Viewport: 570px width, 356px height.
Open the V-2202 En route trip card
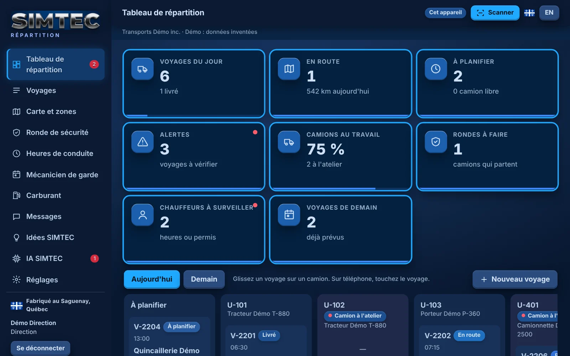(460, 341)
